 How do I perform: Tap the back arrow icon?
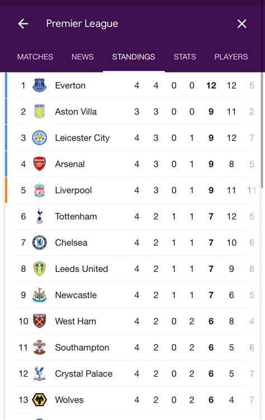click(x=23, y=24)
